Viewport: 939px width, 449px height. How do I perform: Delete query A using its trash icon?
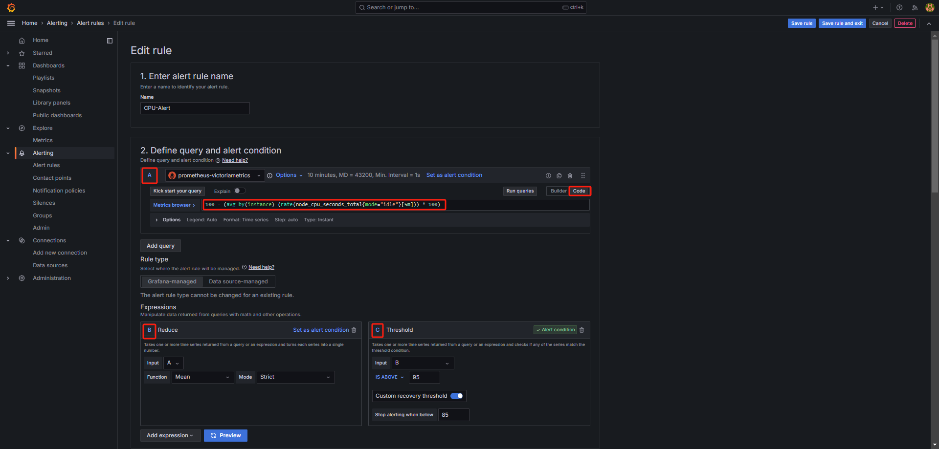pyautogui.click(x=570, y=176)
